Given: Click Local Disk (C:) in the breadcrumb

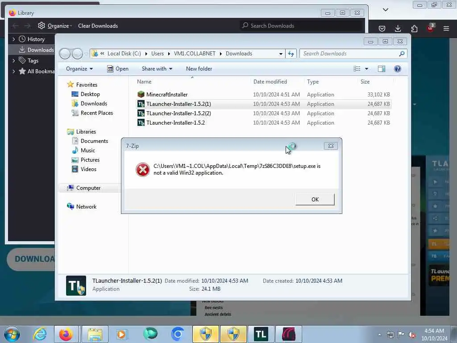Looking at the screenshot, I should click(x=124, y=54).
